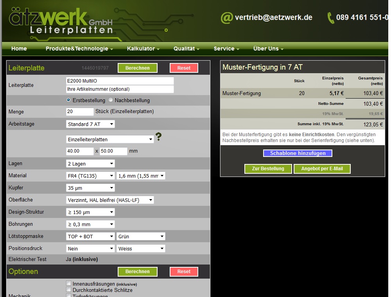
Task: Click the phone icon in header
Action: click(x=331, y=18)
